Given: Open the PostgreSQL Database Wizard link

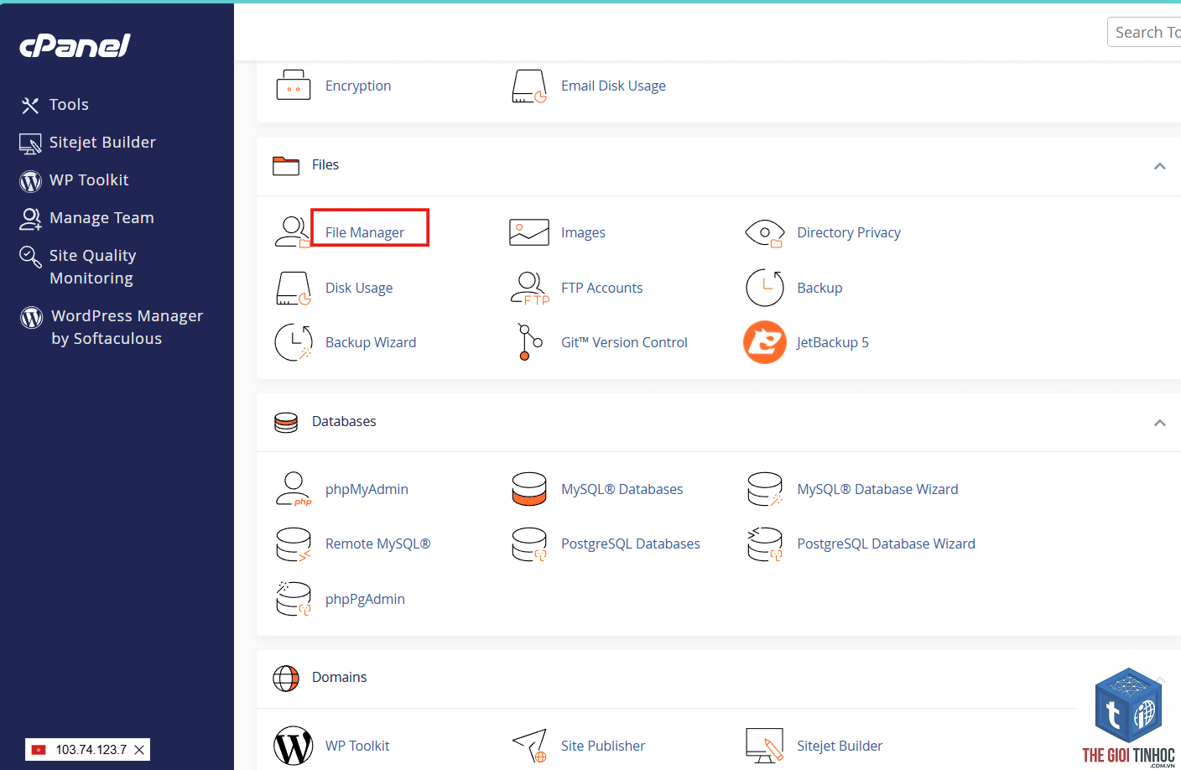Looking at the screenshot, I should [886, 544].
